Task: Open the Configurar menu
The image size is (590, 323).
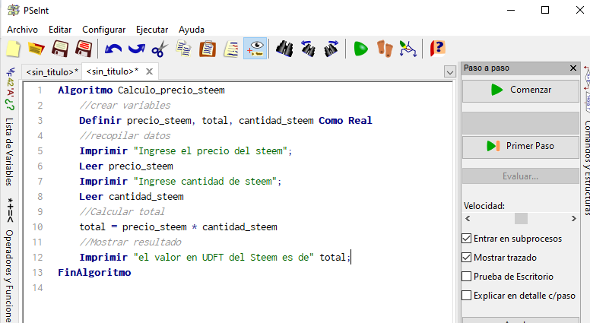Action: 104,30
